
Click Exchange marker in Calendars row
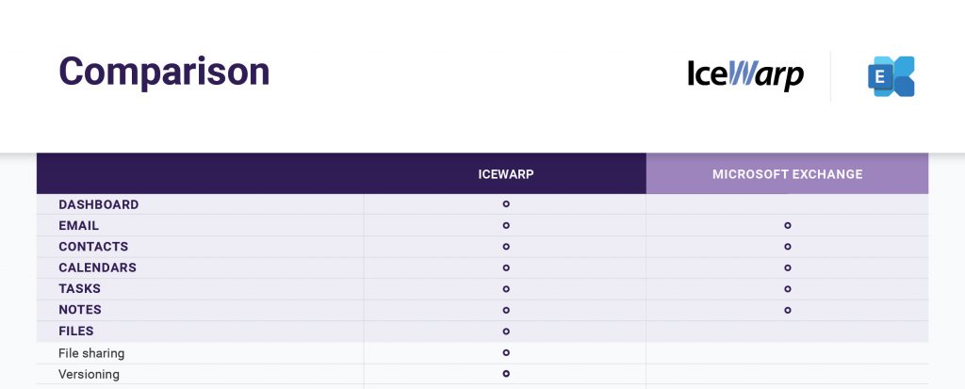click(x=787, y=267)
